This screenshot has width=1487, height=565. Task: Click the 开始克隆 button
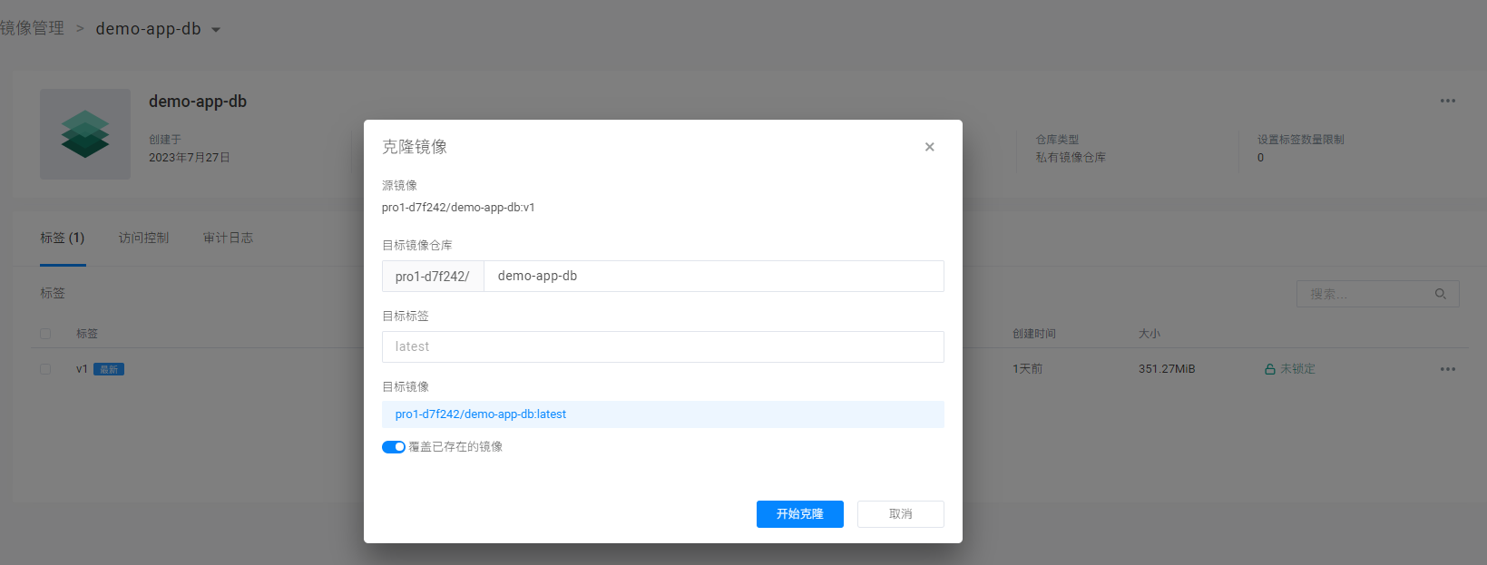pos(799,514)
